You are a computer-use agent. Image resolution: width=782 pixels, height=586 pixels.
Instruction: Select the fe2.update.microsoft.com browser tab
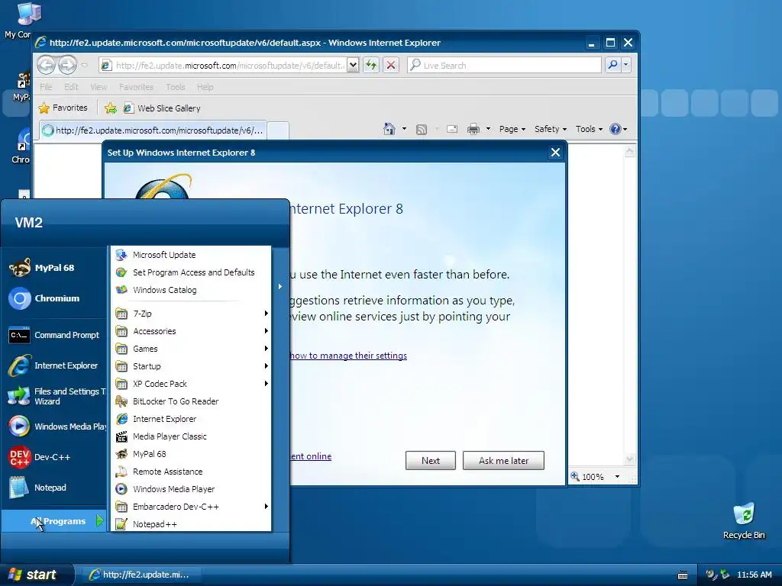(153, 130)
